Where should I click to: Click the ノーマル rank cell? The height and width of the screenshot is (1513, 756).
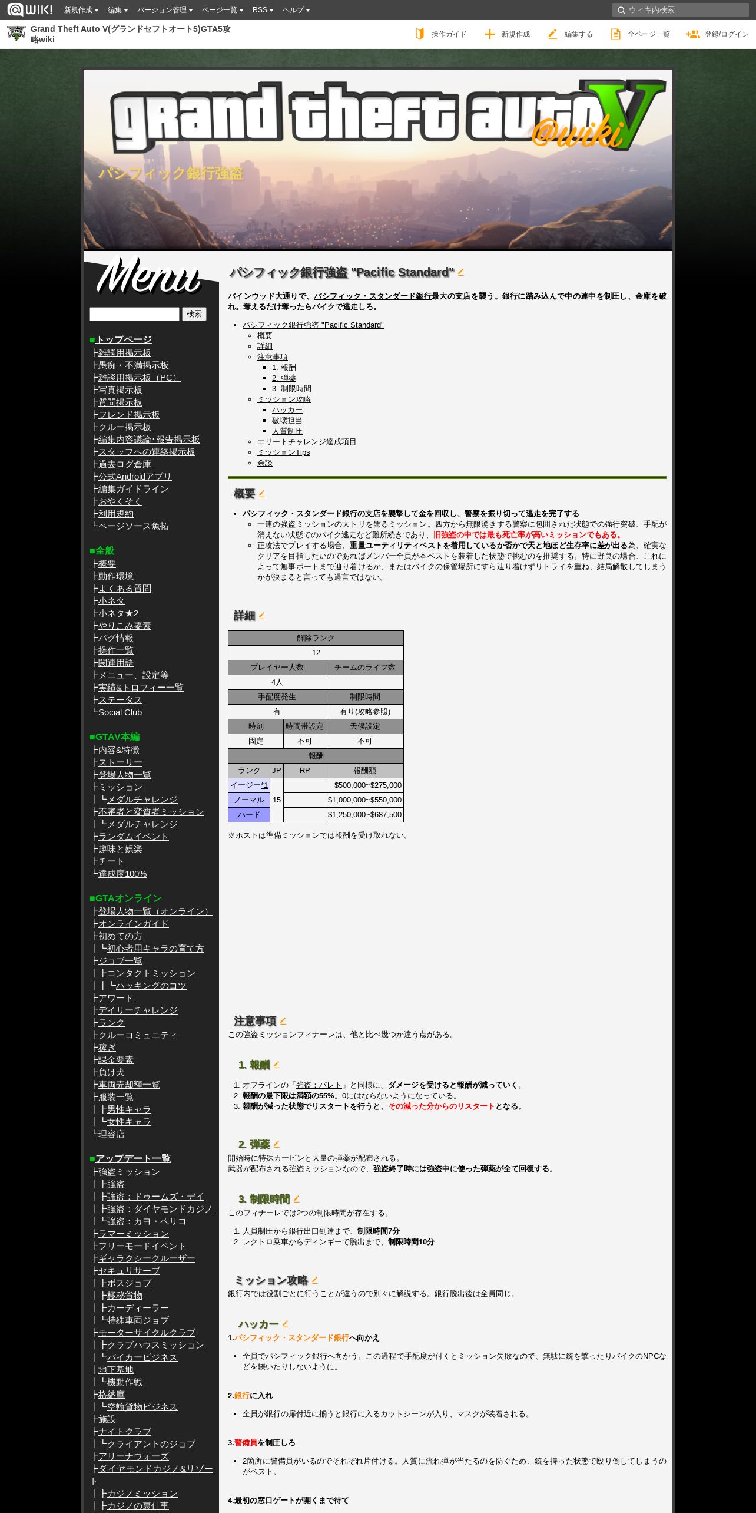point(249,800)
